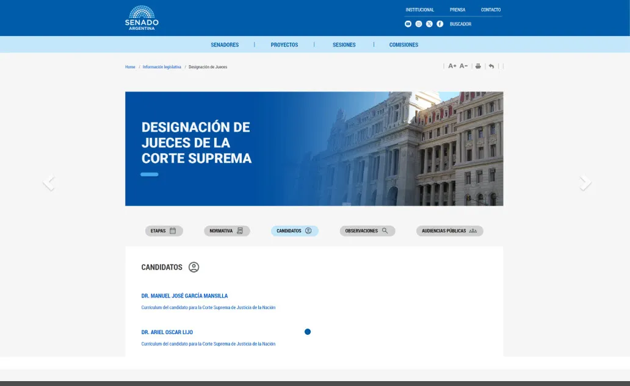
Task: Decrease font size with A- icon
Action: point(463,66)
